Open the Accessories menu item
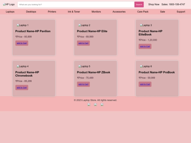 pyautogui.click(x=119, y=12)
